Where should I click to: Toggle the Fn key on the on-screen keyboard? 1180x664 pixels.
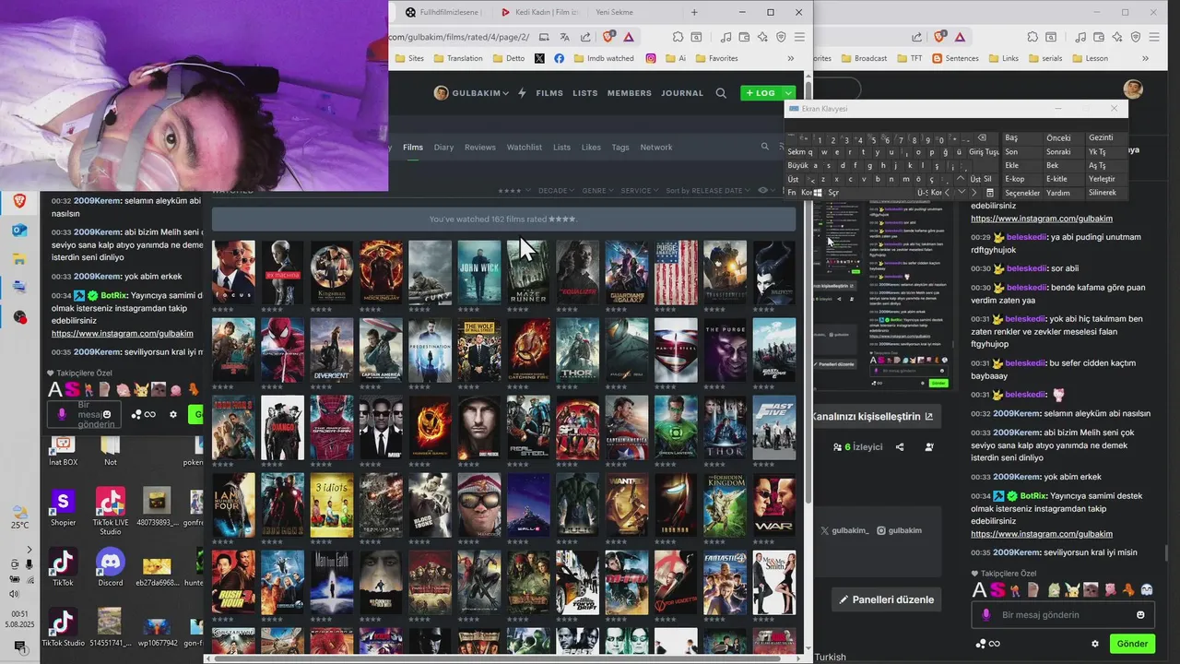click(x=792, y=193)
